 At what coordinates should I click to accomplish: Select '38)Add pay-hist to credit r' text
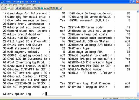point(90,55)
